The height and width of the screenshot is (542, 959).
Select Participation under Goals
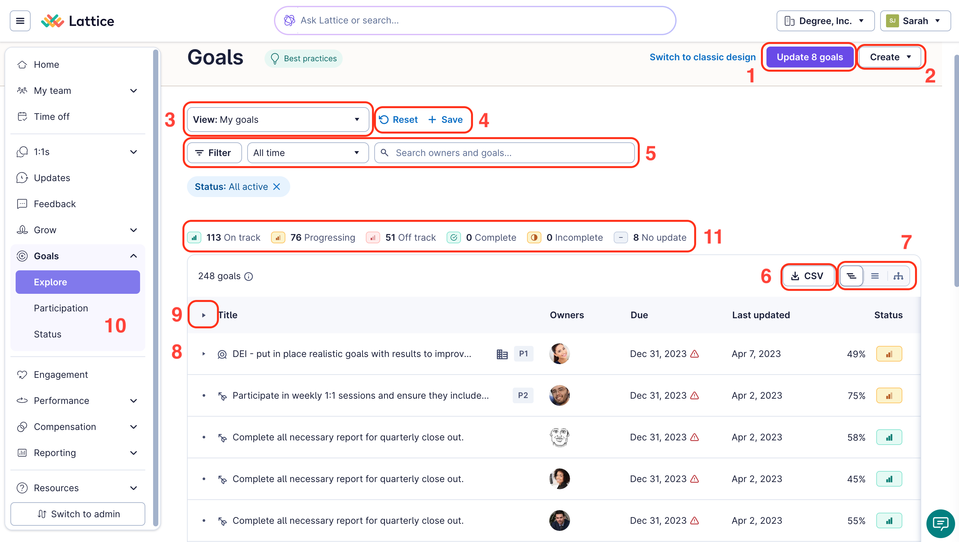61,308
